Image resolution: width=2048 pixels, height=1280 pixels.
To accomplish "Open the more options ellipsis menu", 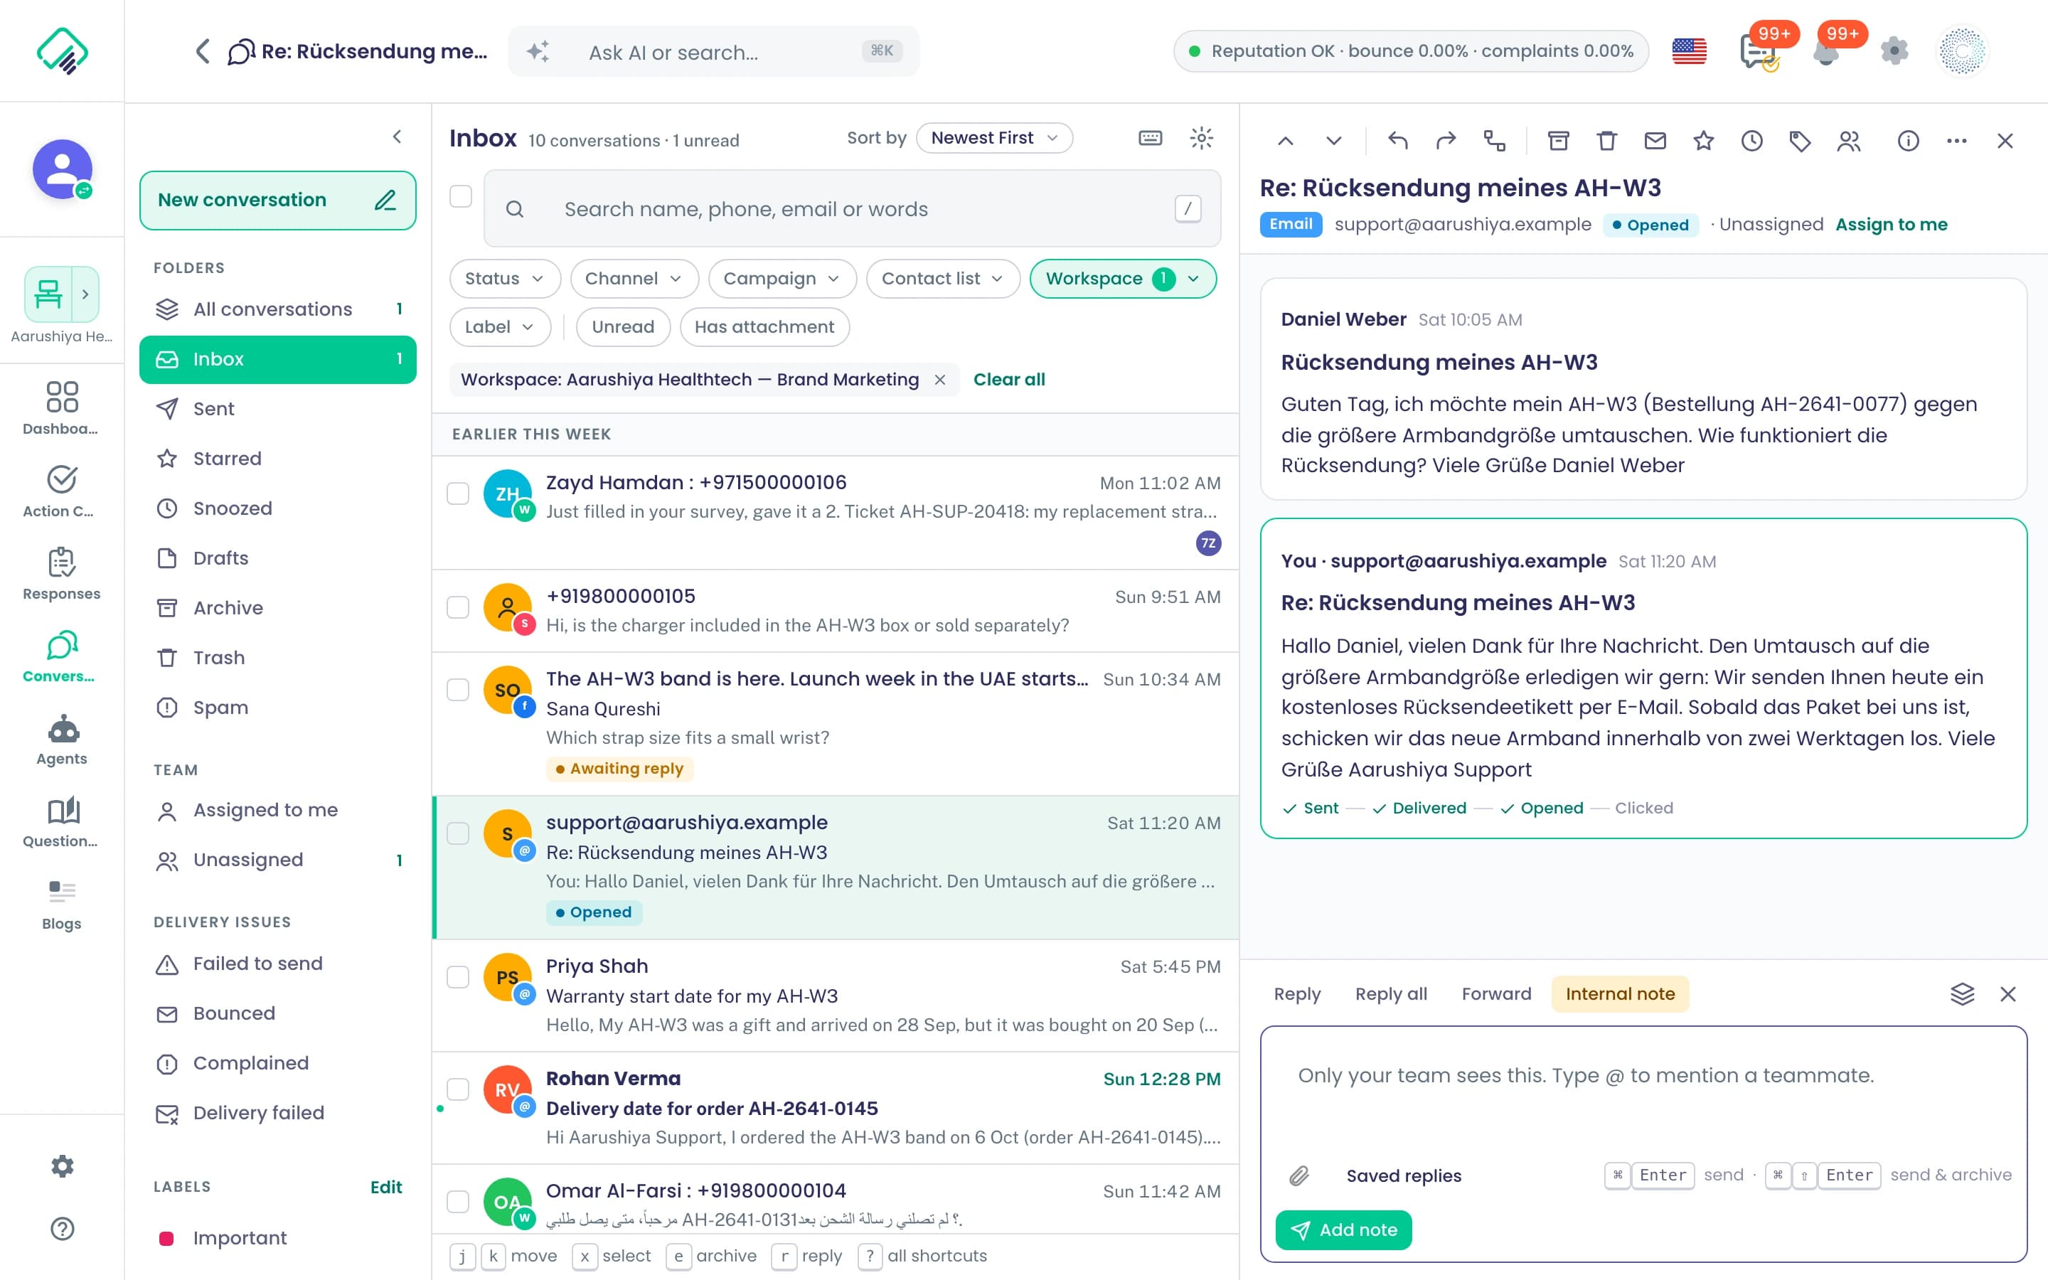I will (1956, 141).
